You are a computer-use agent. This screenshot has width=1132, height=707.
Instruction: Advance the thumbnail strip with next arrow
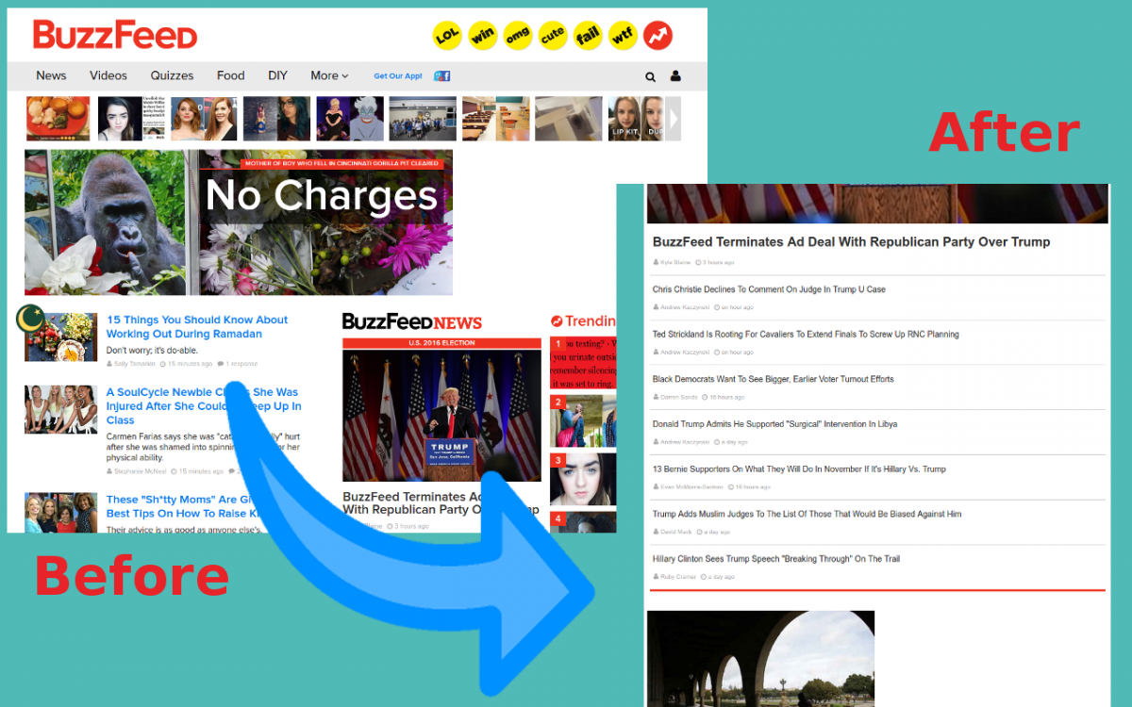[x=674, y=119]
